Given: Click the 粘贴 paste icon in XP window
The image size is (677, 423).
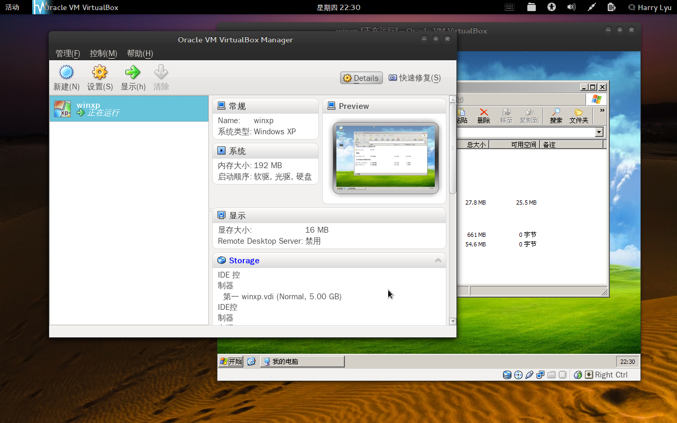Looking at the screenshot, I should coord(462,116).
